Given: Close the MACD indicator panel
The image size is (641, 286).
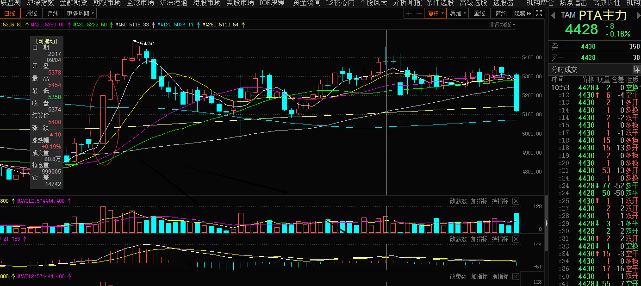Looking at the screenshot, I should [516, 239].
